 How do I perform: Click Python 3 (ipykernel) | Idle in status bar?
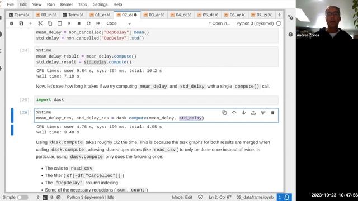(x=91, y=197)
